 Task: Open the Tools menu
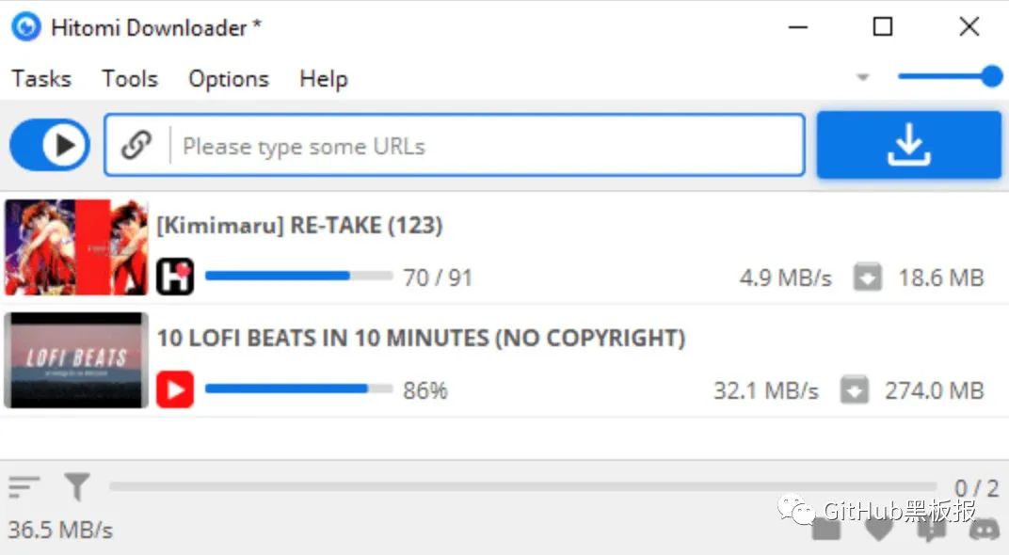129,78
